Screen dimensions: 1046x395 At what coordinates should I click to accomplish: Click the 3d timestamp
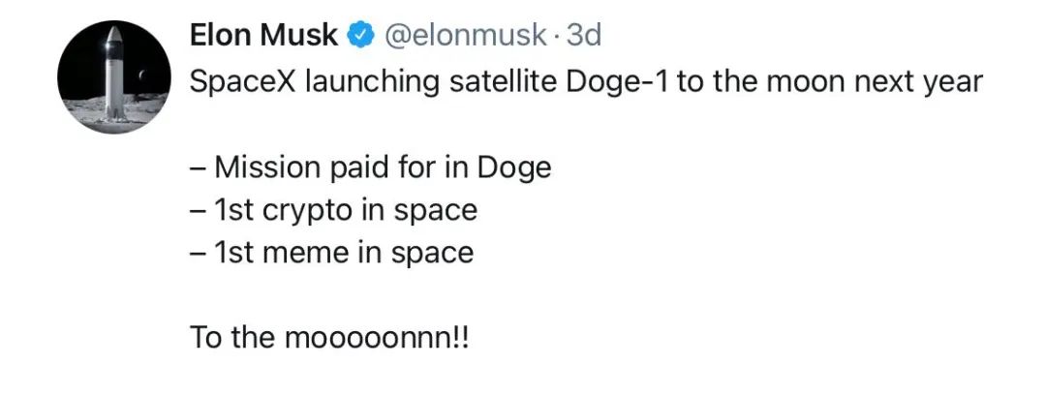click(584, 35)
